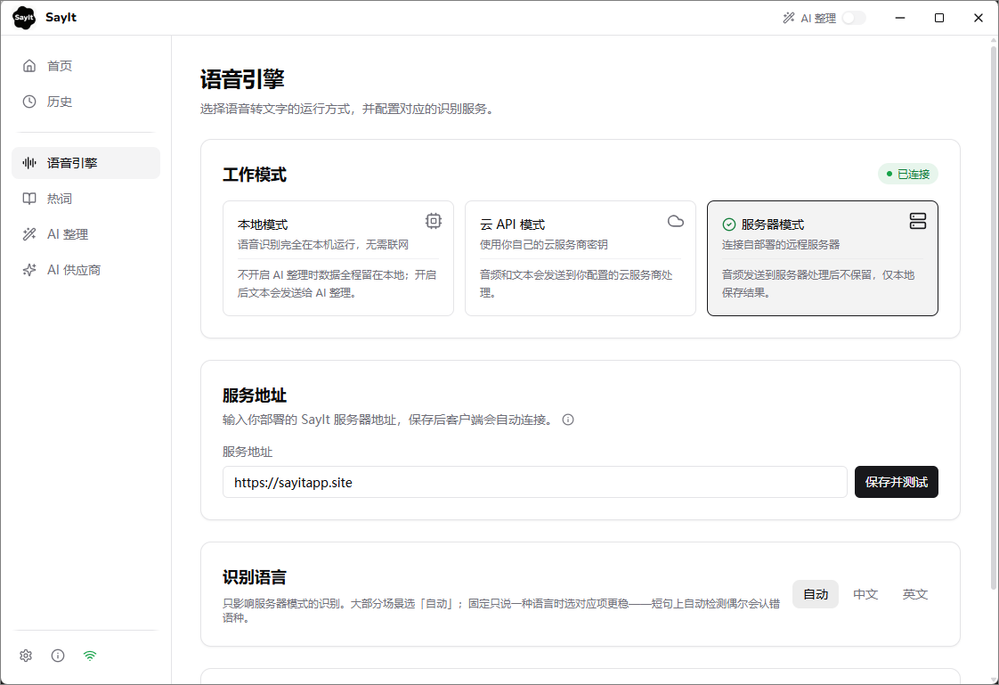Open AI 整理 page in sidebar
Viewport: 999px width, 685px height.
[x=85, y=234]
